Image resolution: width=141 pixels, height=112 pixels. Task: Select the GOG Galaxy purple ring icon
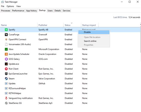6,59
